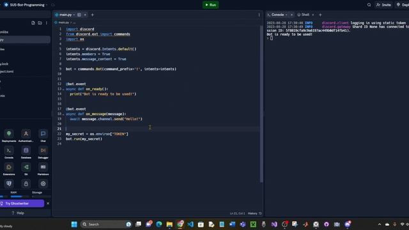This screenshot has height=230, width=409.
Task: Open the Secrets lock tool
Action: pyautogui.click(x=26, y=184)
